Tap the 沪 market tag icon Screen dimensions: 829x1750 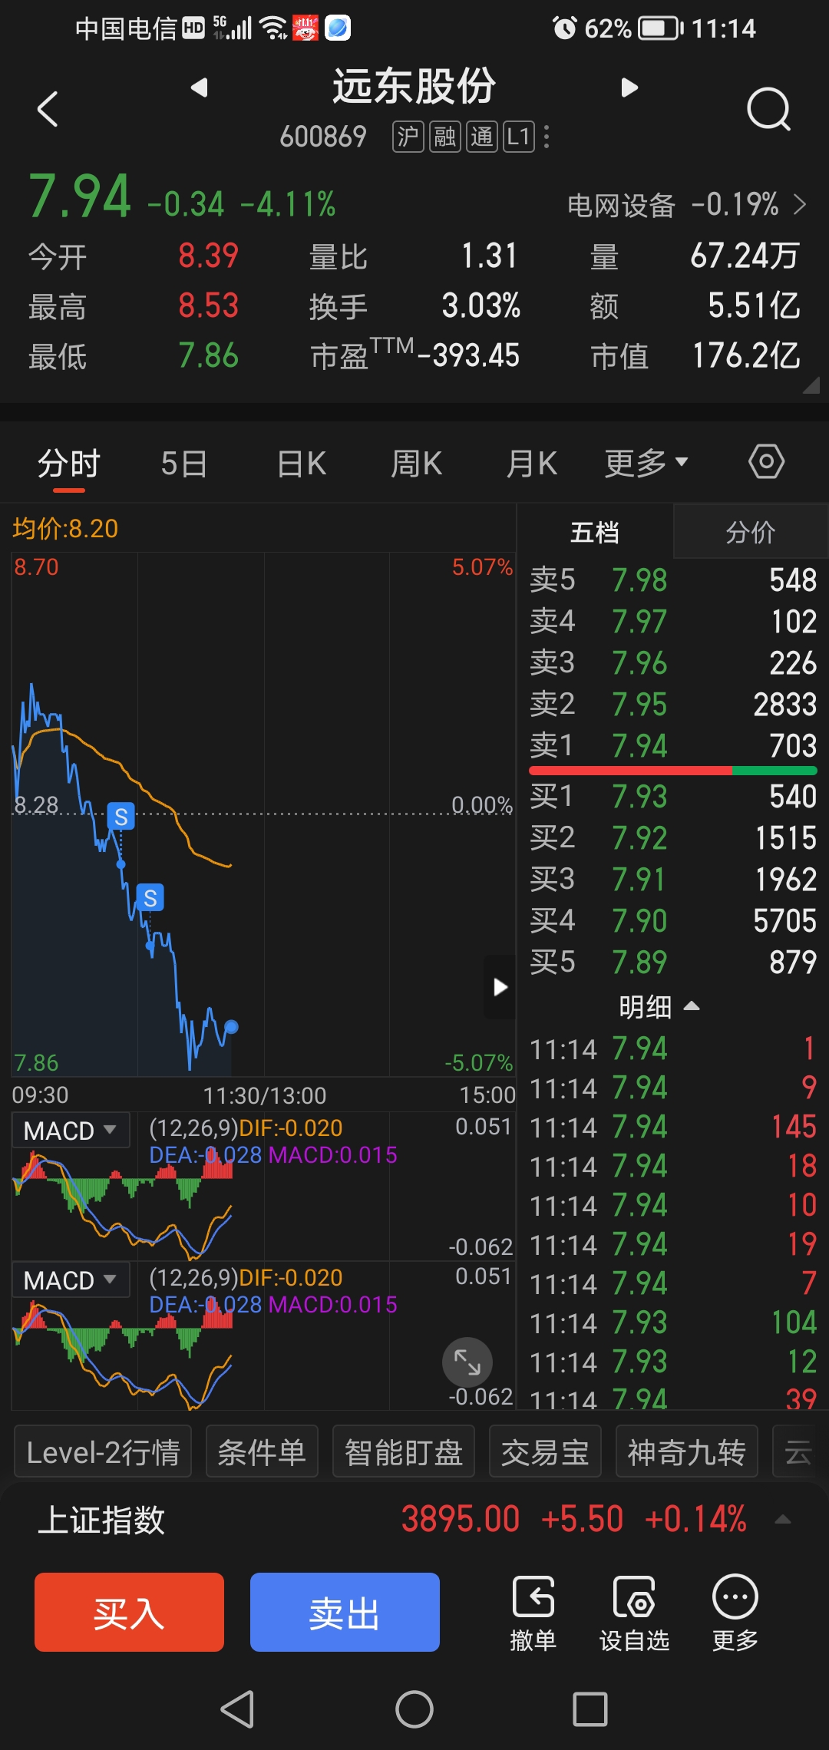click(408, 137)
